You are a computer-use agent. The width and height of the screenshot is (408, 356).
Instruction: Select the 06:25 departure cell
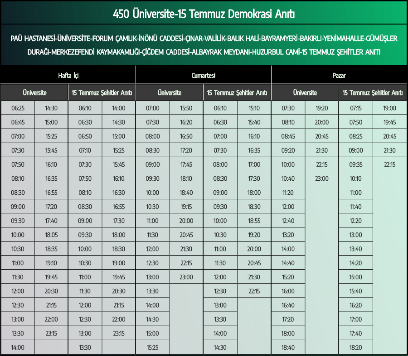click(18, 108)
